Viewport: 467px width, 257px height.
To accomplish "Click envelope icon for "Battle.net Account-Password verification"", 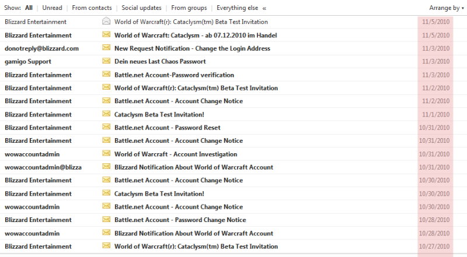I will pos(106,74).
